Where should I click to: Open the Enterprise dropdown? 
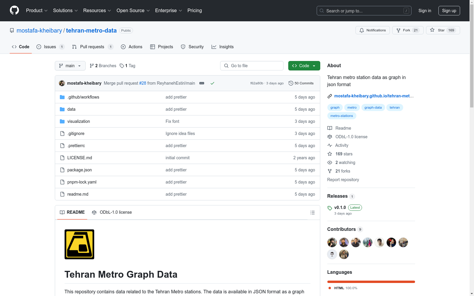pos(169,11)
